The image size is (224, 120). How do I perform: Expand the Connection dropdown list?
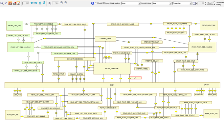(182, 3)
